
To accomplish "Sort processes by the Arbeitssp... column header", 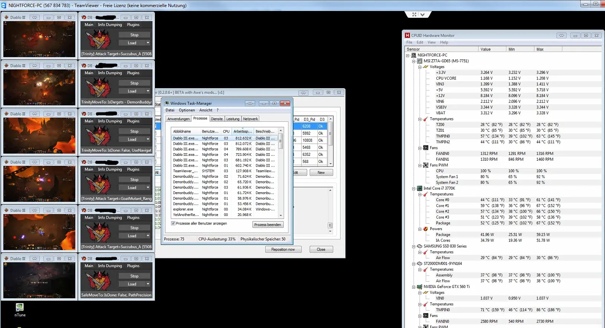I will pos(243,131).
